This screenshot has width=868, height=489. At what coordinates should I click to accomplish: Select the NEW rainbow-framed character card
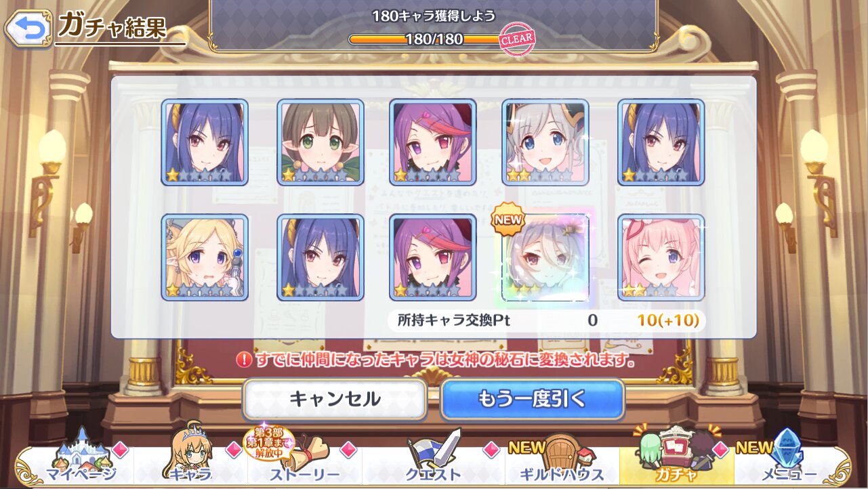(545, 257)
